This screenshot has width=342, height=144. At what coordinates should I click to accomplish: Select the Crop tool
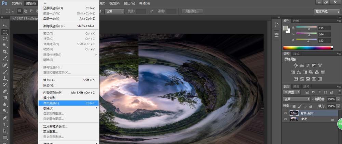(x=5, y=52)
